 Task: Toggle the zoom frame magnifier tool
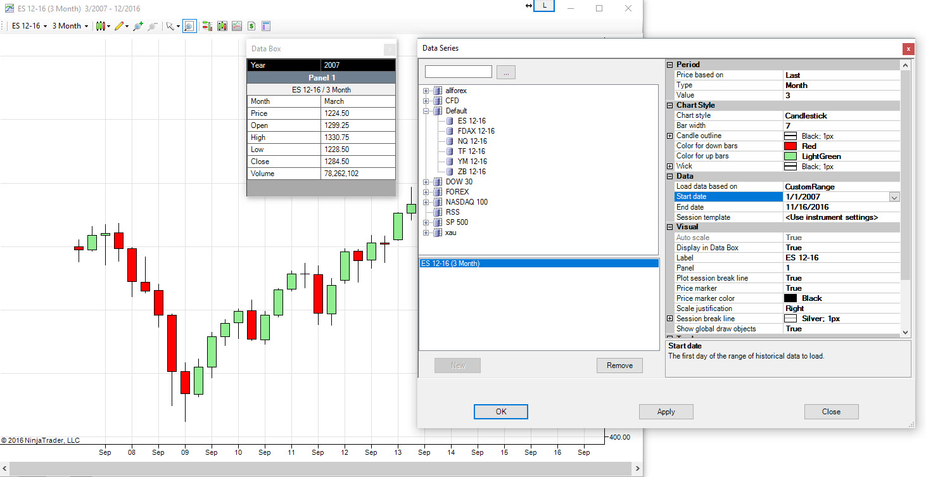coord(189,26)
